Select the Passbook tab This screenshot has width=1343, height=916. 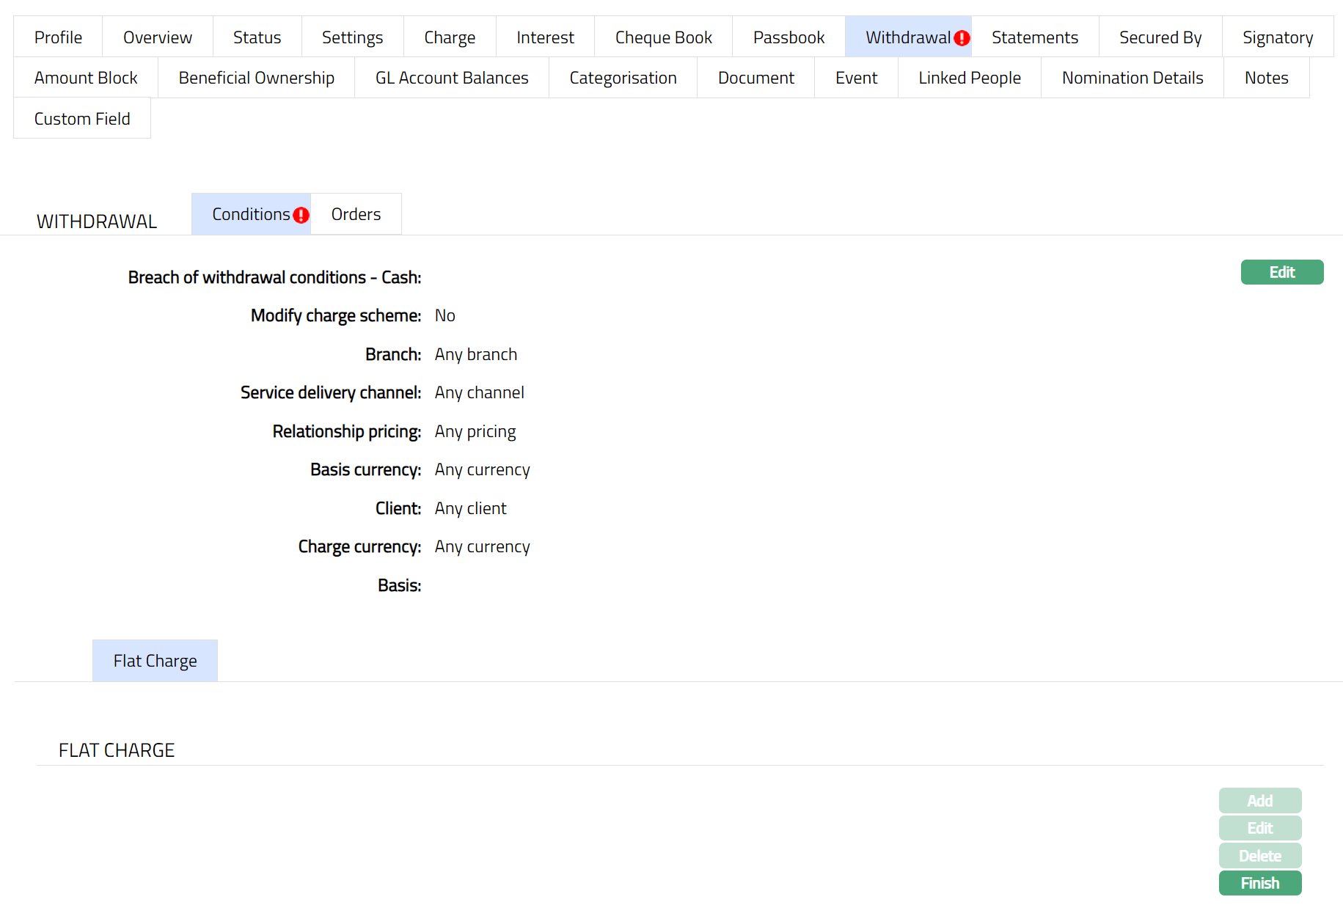(x=788, y=37)
